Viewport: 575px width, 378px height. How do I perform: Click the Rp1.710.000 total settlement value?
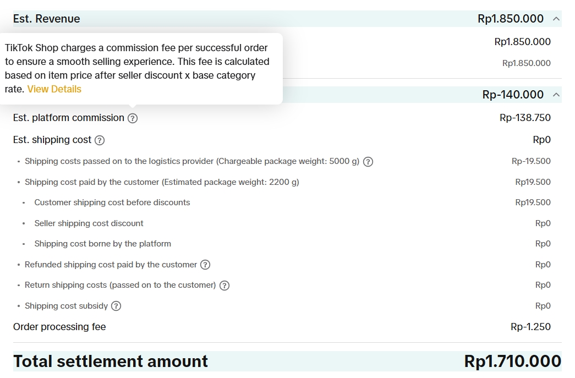coord(513,361)
